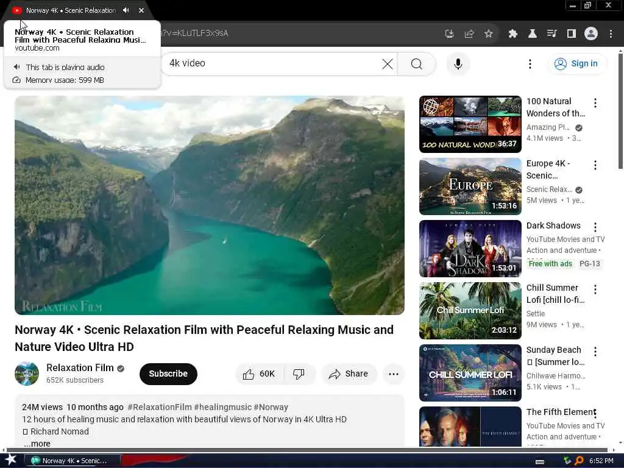Open The Fifth Element movie thumbnail
This screenshot has width=624, height=468.
tap(470, 427)
